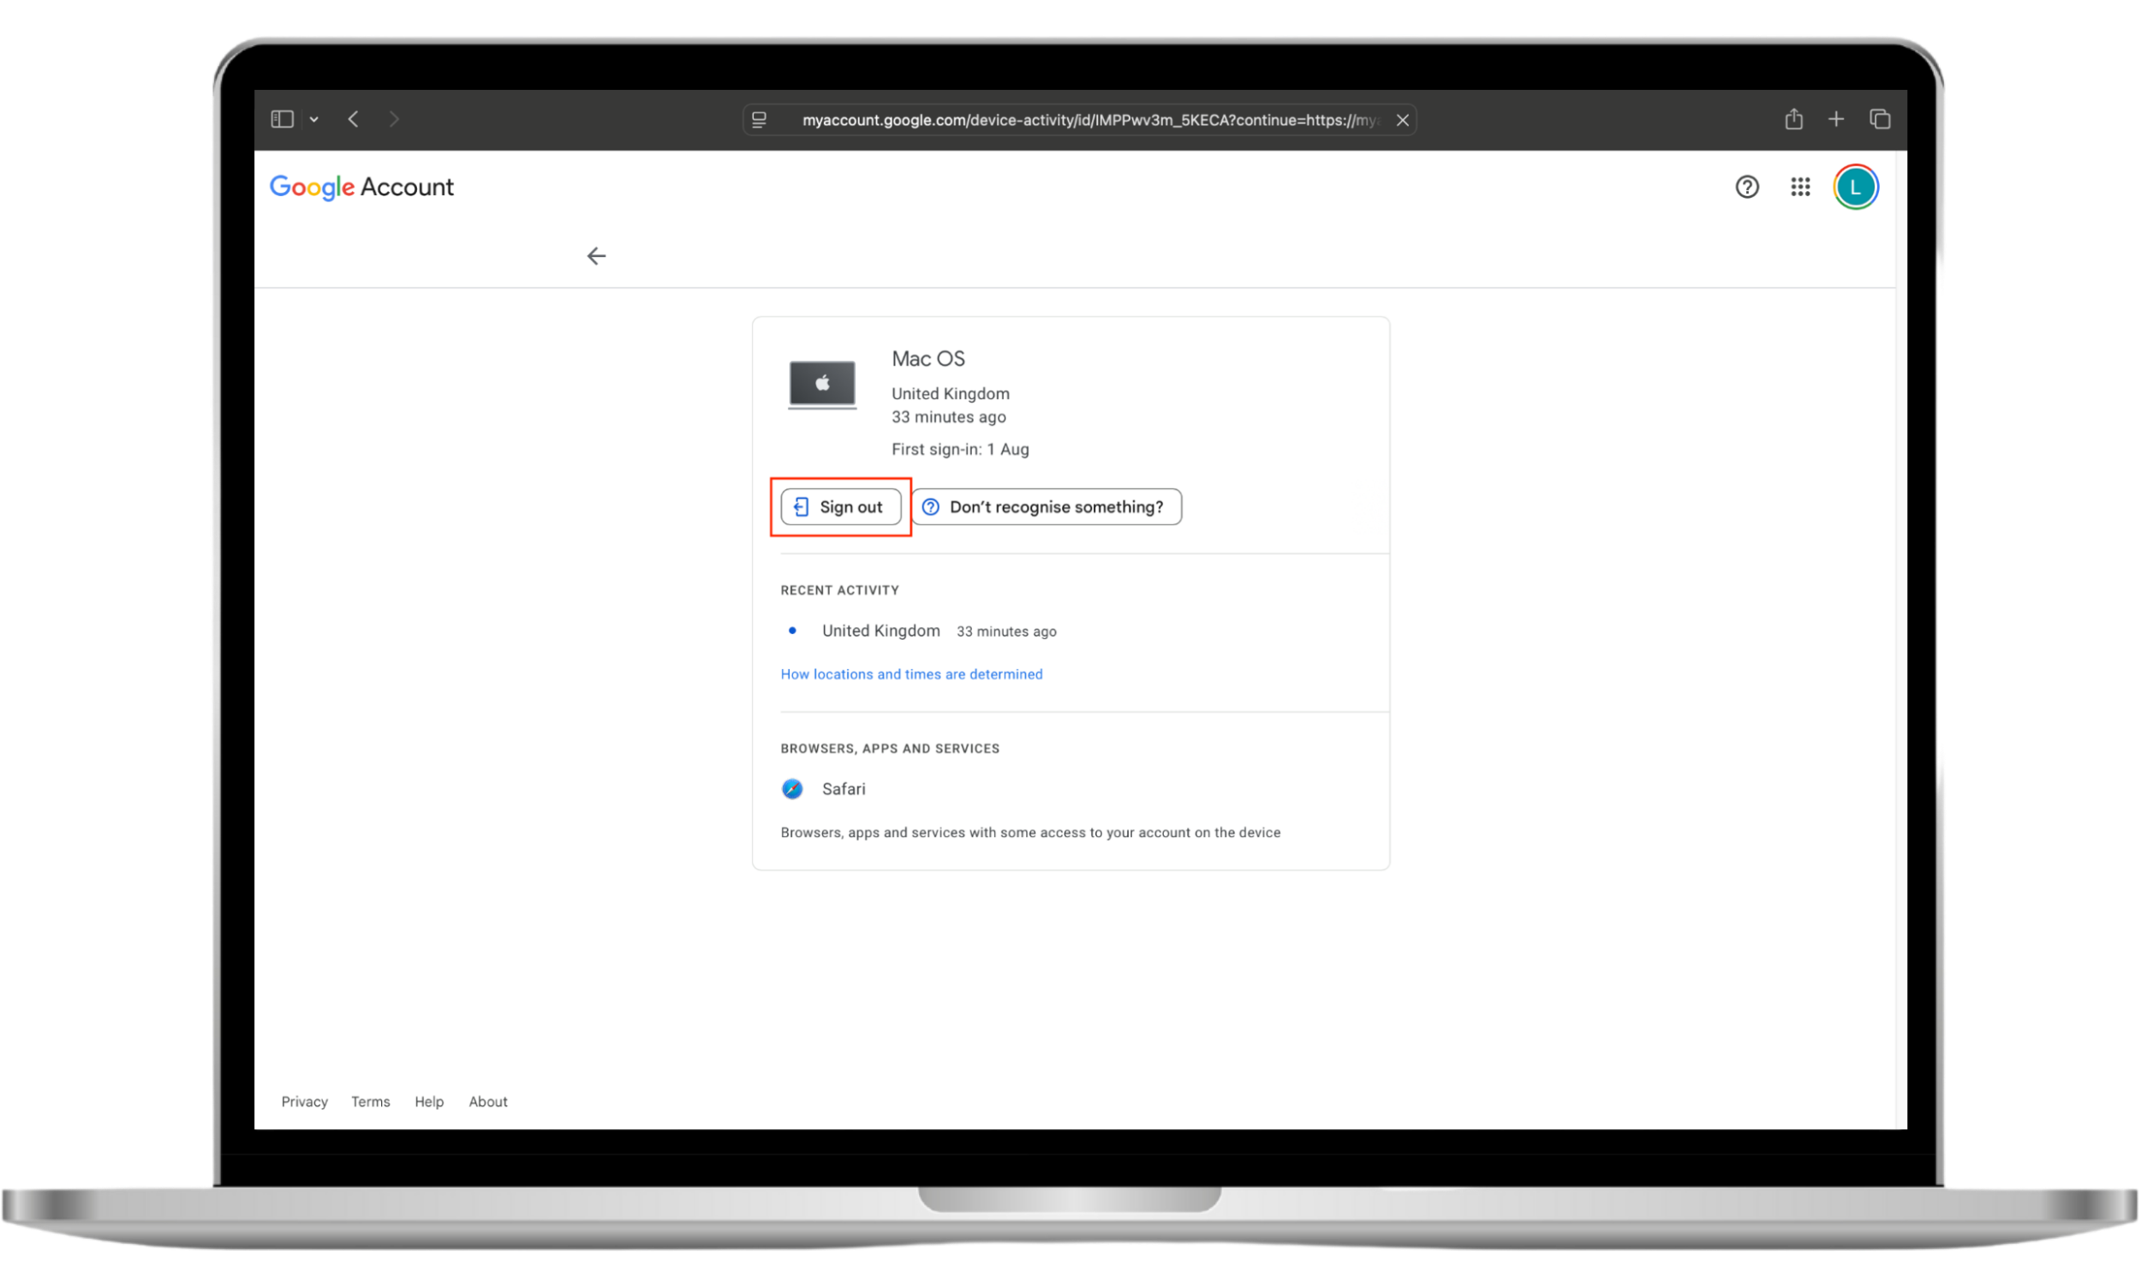2141x1285 pixels.
Task: Go back with the browser back arrow
Action: point(353,118)
